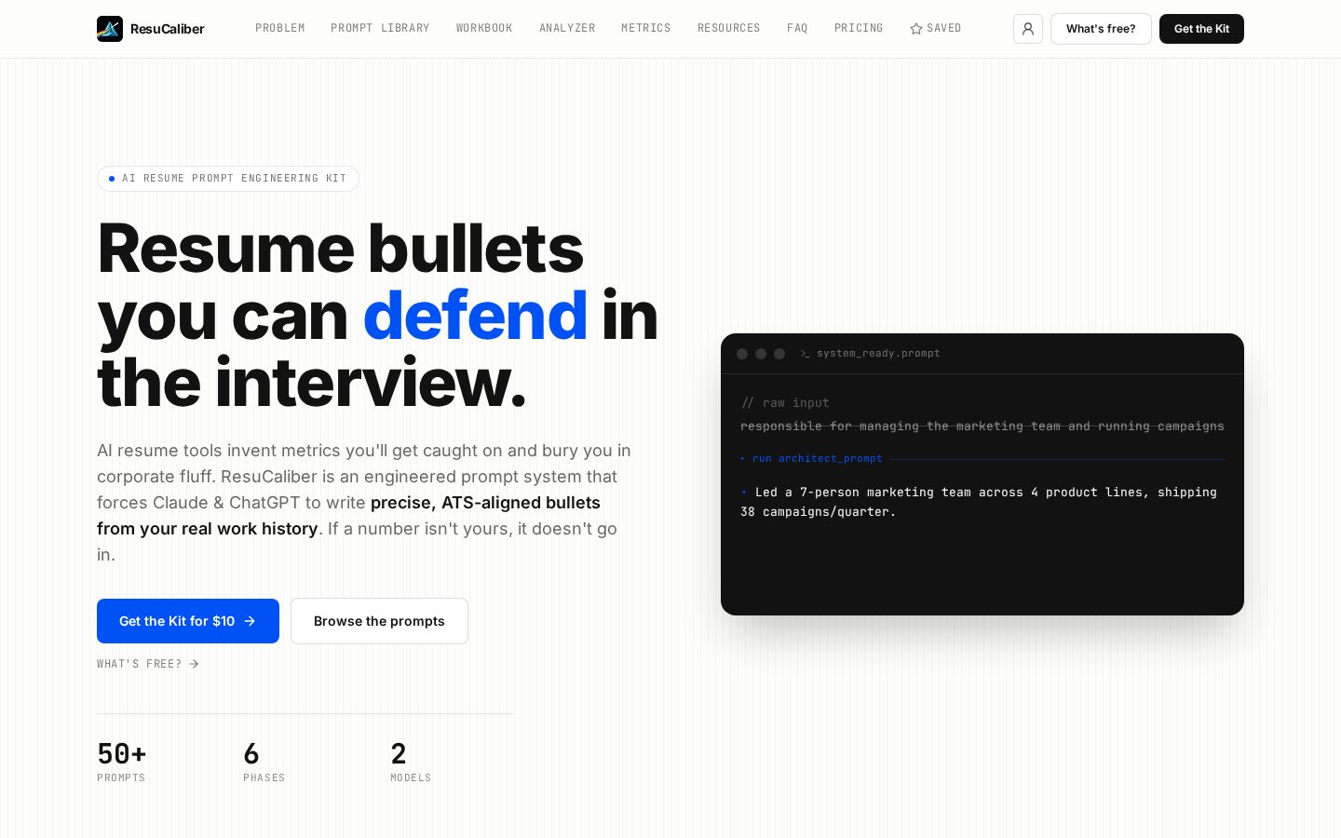Click the 50+ Prompts stat

[122, 761]
